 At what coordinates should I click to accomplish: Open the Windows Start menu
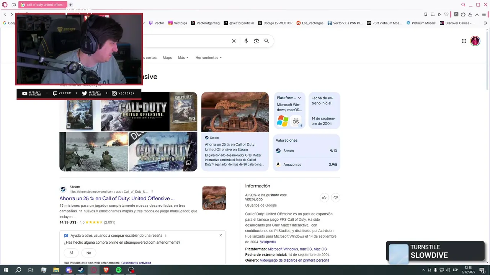pyautogui.click(x=6, y=270)
